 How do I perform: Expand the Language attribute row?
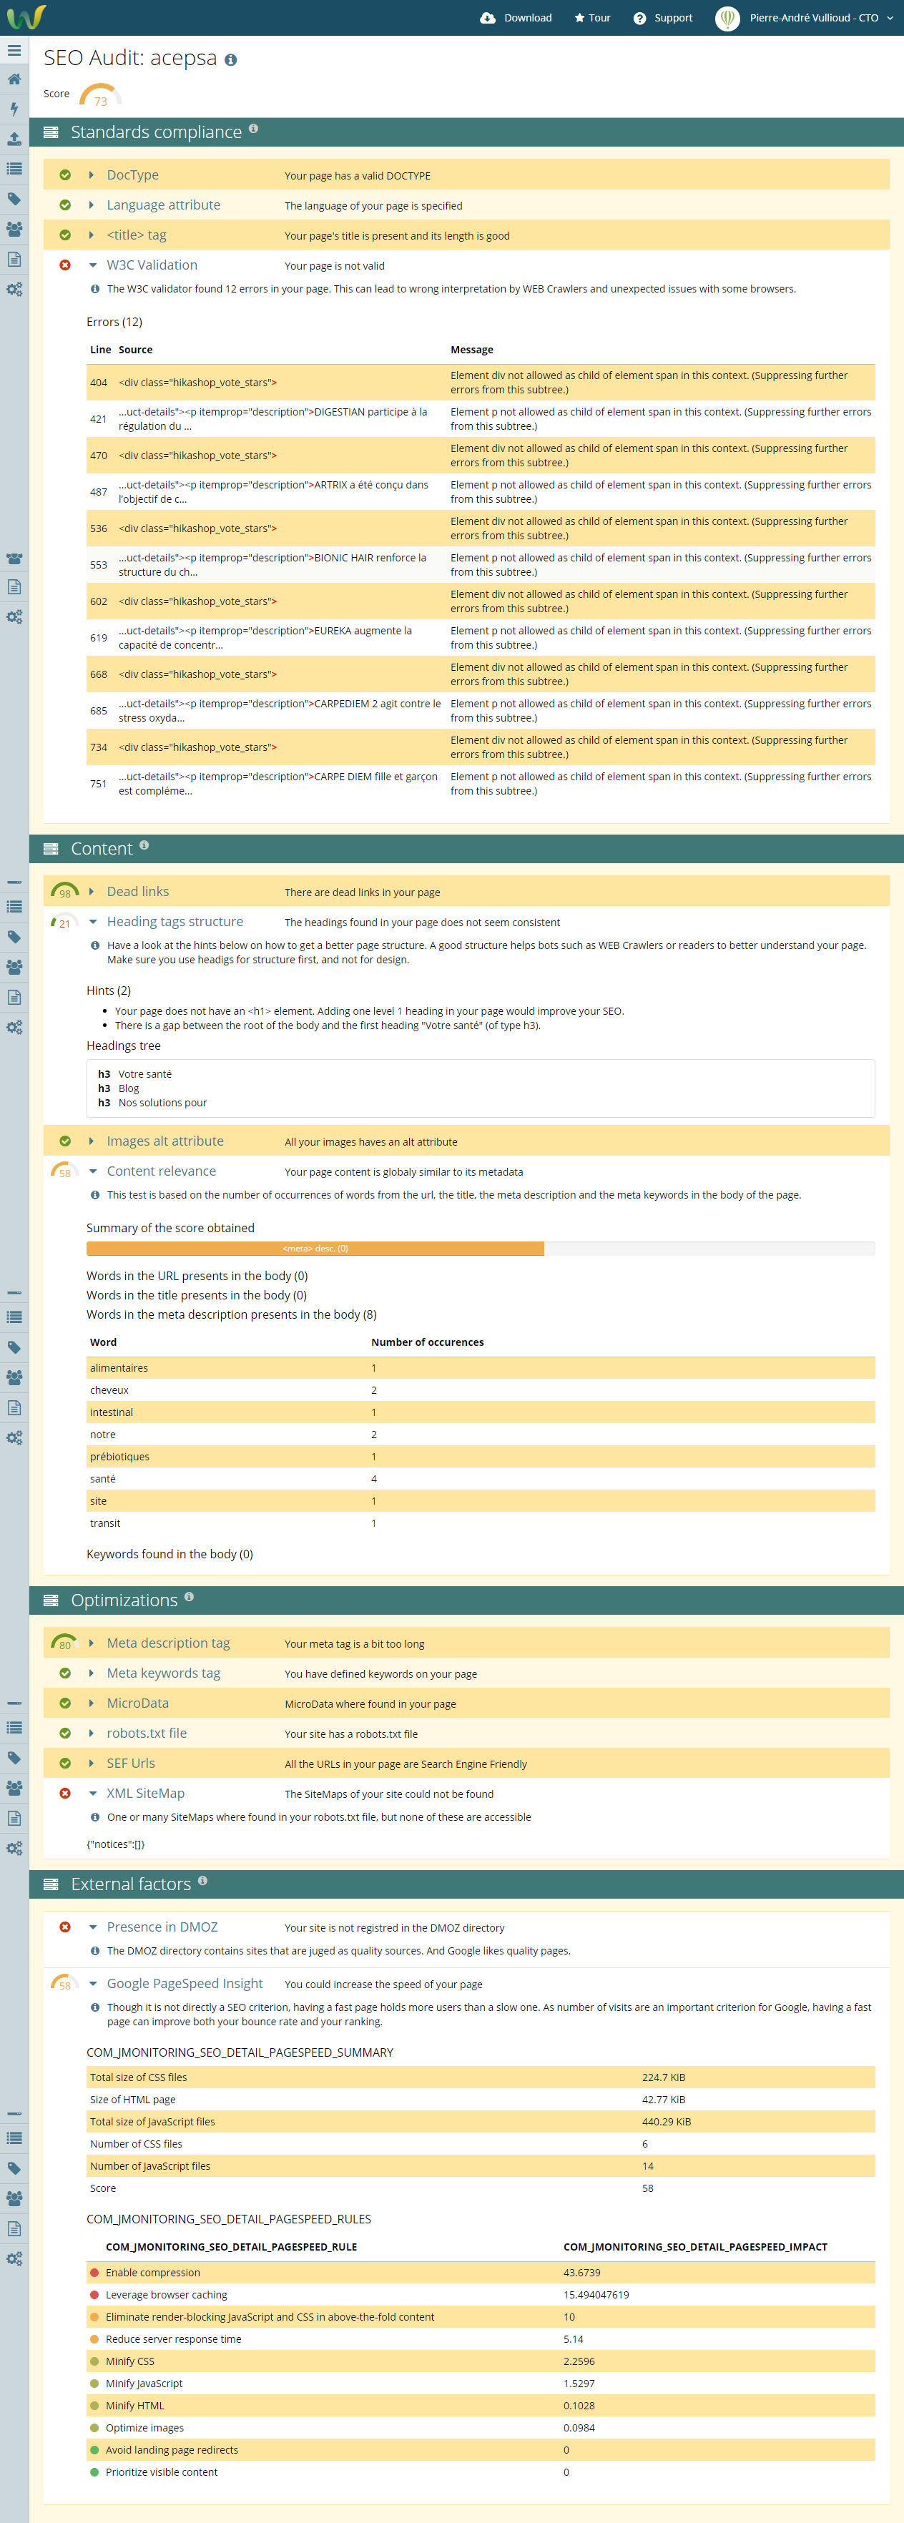(92, 205)
